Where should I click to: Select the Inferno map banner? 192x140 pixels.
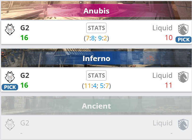(96, 58)
